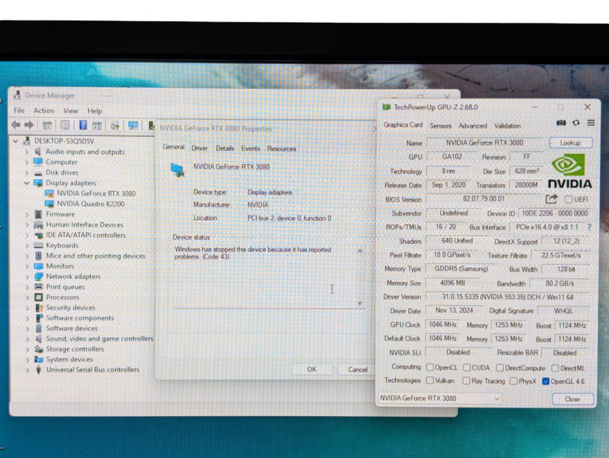
Task: Click the BIOS Version field 82.07.79.00.01
Action: click(484, 199)
